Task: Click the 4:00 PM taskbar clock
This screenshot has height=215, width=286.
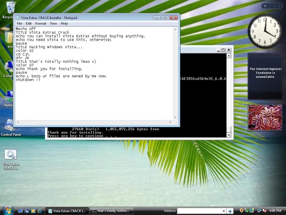Action: tap(275, 211)
